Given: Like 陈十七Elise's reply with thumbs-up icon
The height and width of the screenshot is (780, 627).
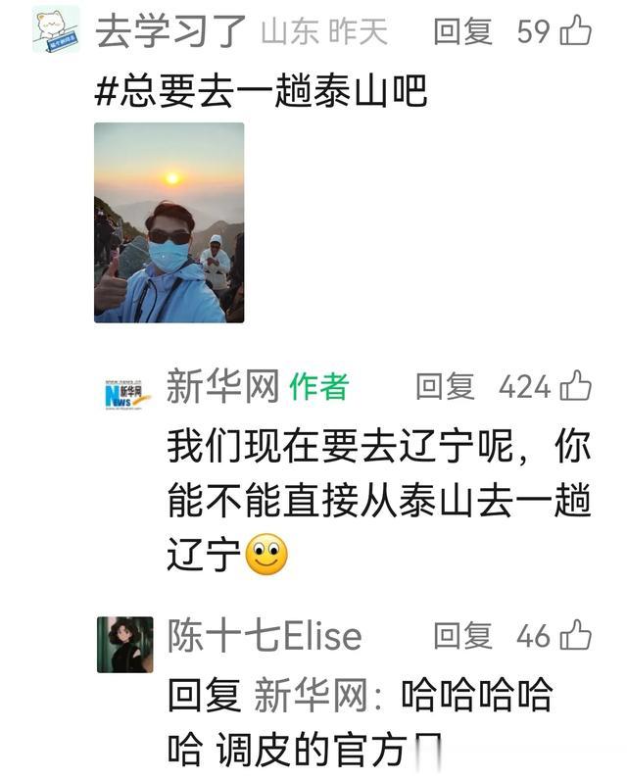Looking at the screenshot, I should click(576, 635).
